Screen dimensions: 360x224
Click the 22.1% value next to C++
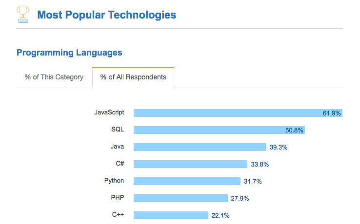[220, 216]
